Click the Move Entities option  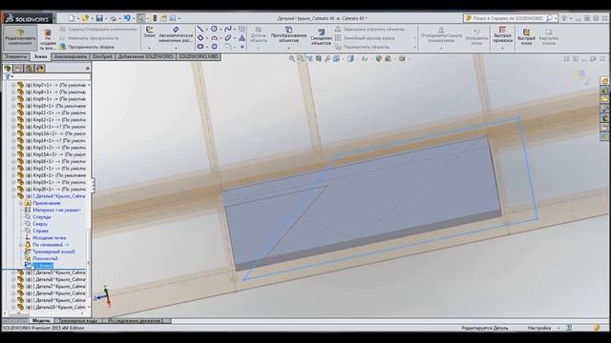pos(362,47)
